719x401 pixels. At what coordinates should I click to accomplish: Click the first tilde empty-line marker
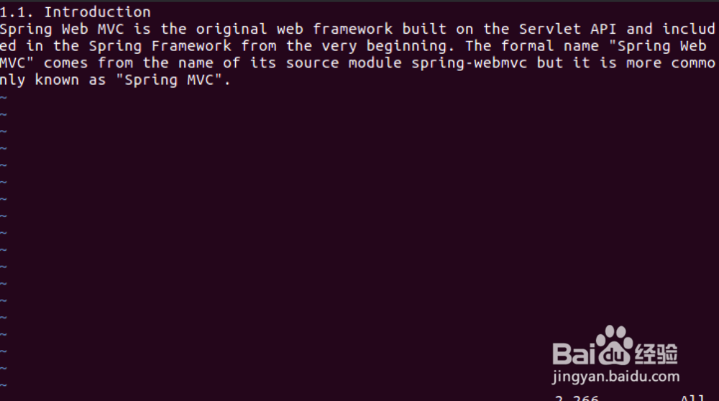click(4, 97)
